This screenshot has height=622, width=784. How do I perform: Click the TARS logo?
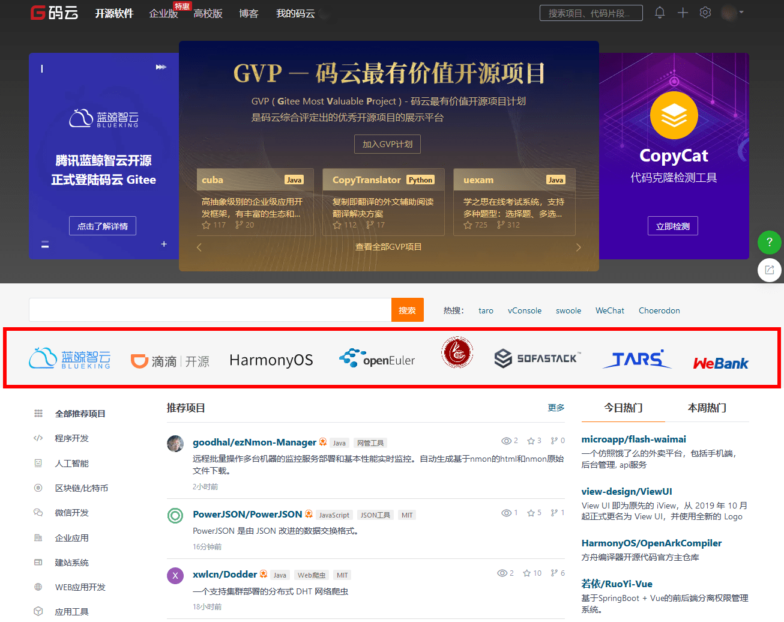[x=636, y=359]
